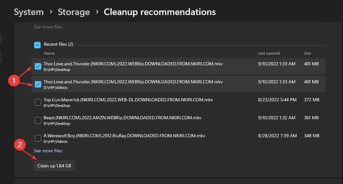Sort by the Last opened column header
Viewport: 343px width, 184px height.
tap(269, 53)
